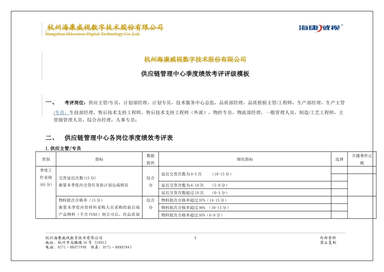Image resolution: width=384 pixels, height=272 pixels.
Task: Click table header '关键事件记载'
Action: 362,159
